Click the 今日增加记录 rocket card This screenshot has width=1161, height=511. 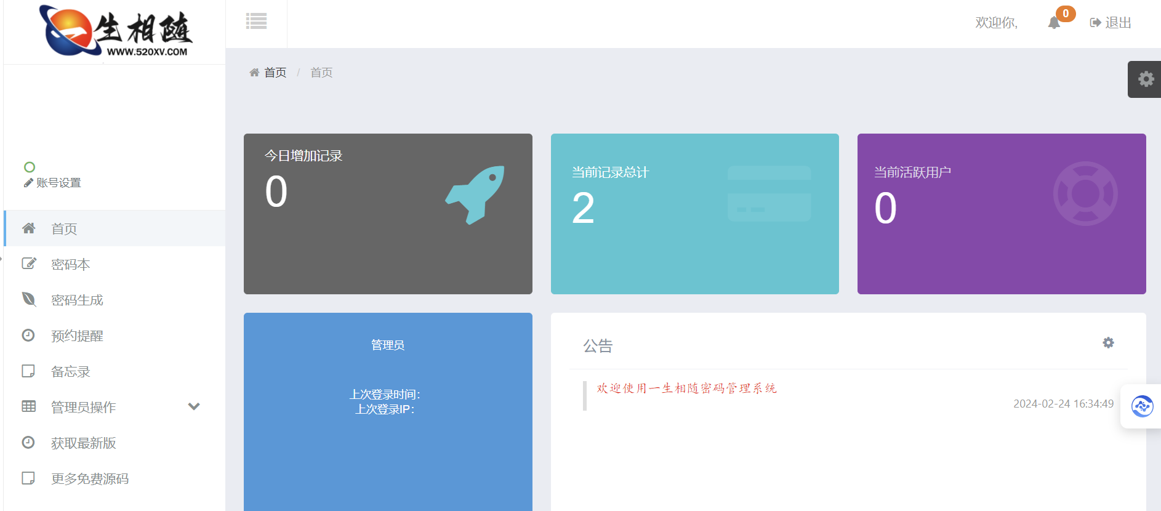click(x=388, y=214)
